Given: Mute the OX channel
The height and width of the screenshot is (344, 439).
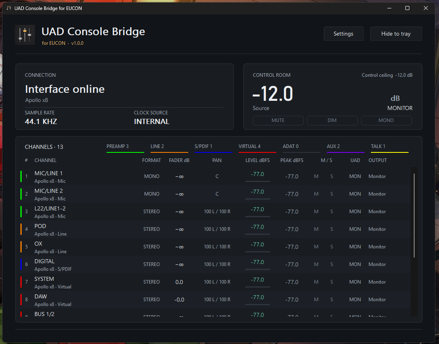Looking at the screenshot, I should [316, 247].
